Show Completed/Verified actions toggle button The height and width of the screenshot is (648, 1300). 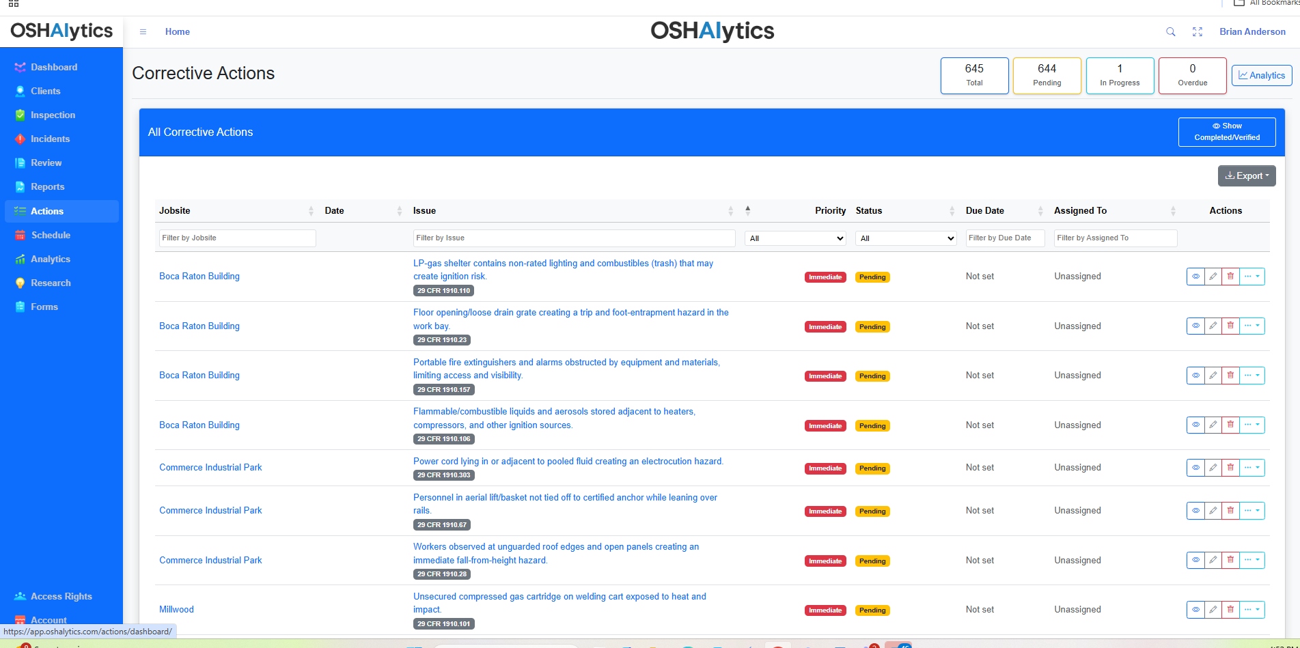[x=1227, y=132]
